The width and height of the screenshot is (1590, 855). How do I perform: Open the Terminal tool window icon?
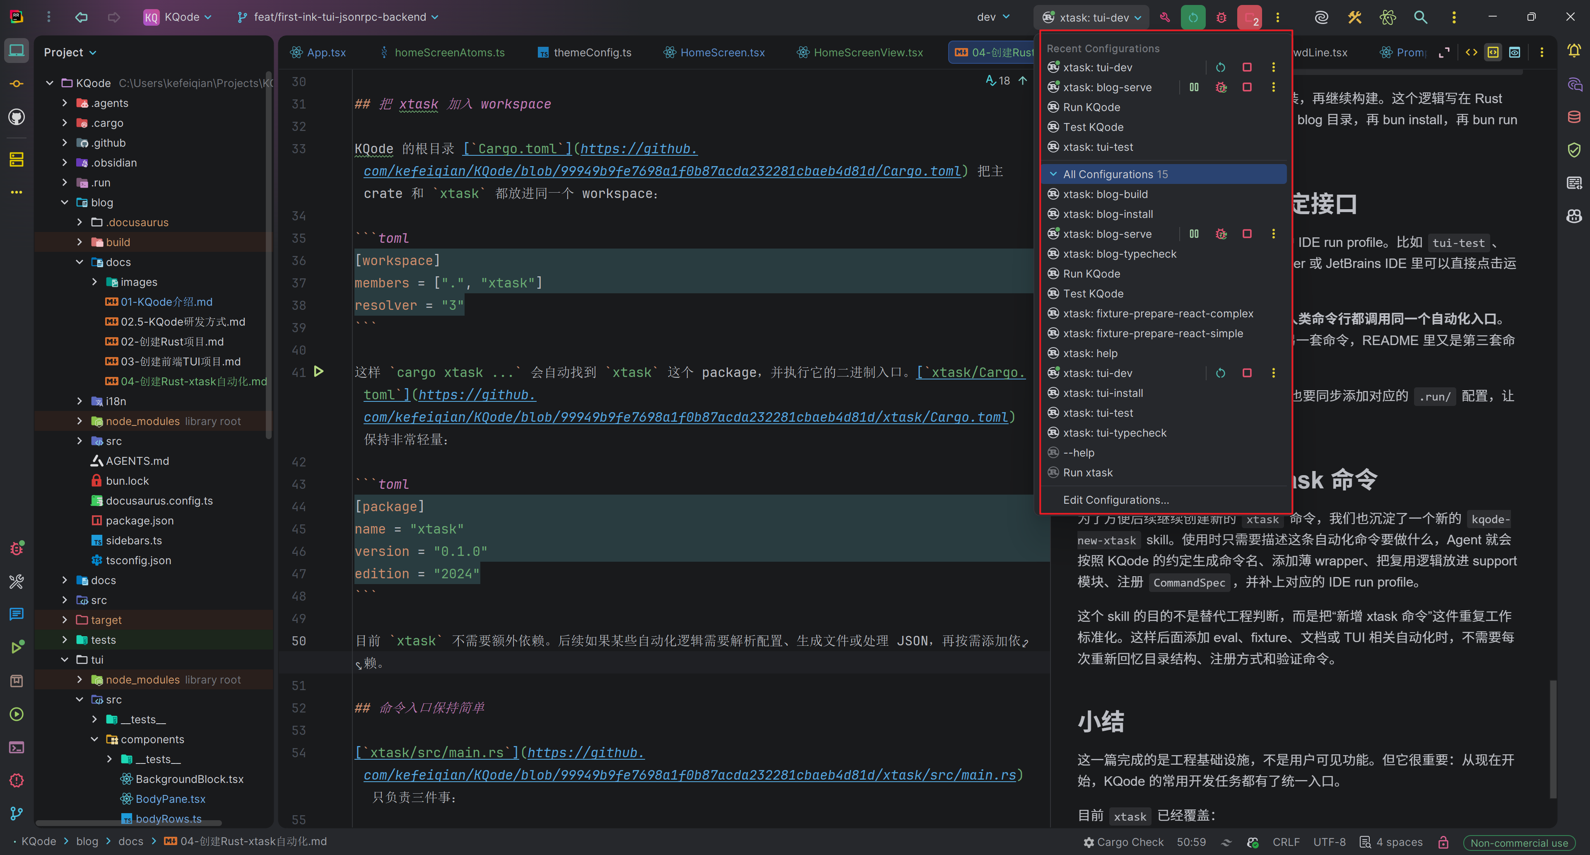pos(17,748)
